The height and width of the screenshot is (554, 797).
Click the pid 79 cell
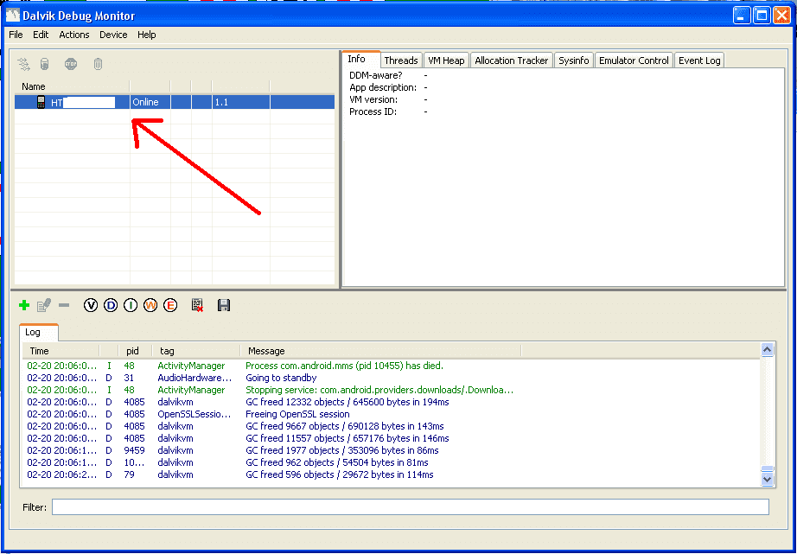click(130, 474)
